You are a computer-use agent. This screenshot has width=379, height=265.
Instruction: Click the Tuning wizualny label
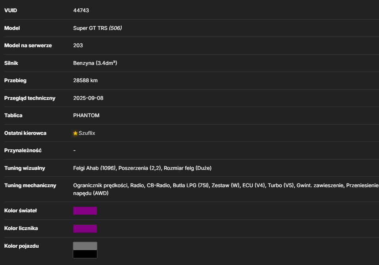(25, 168)
